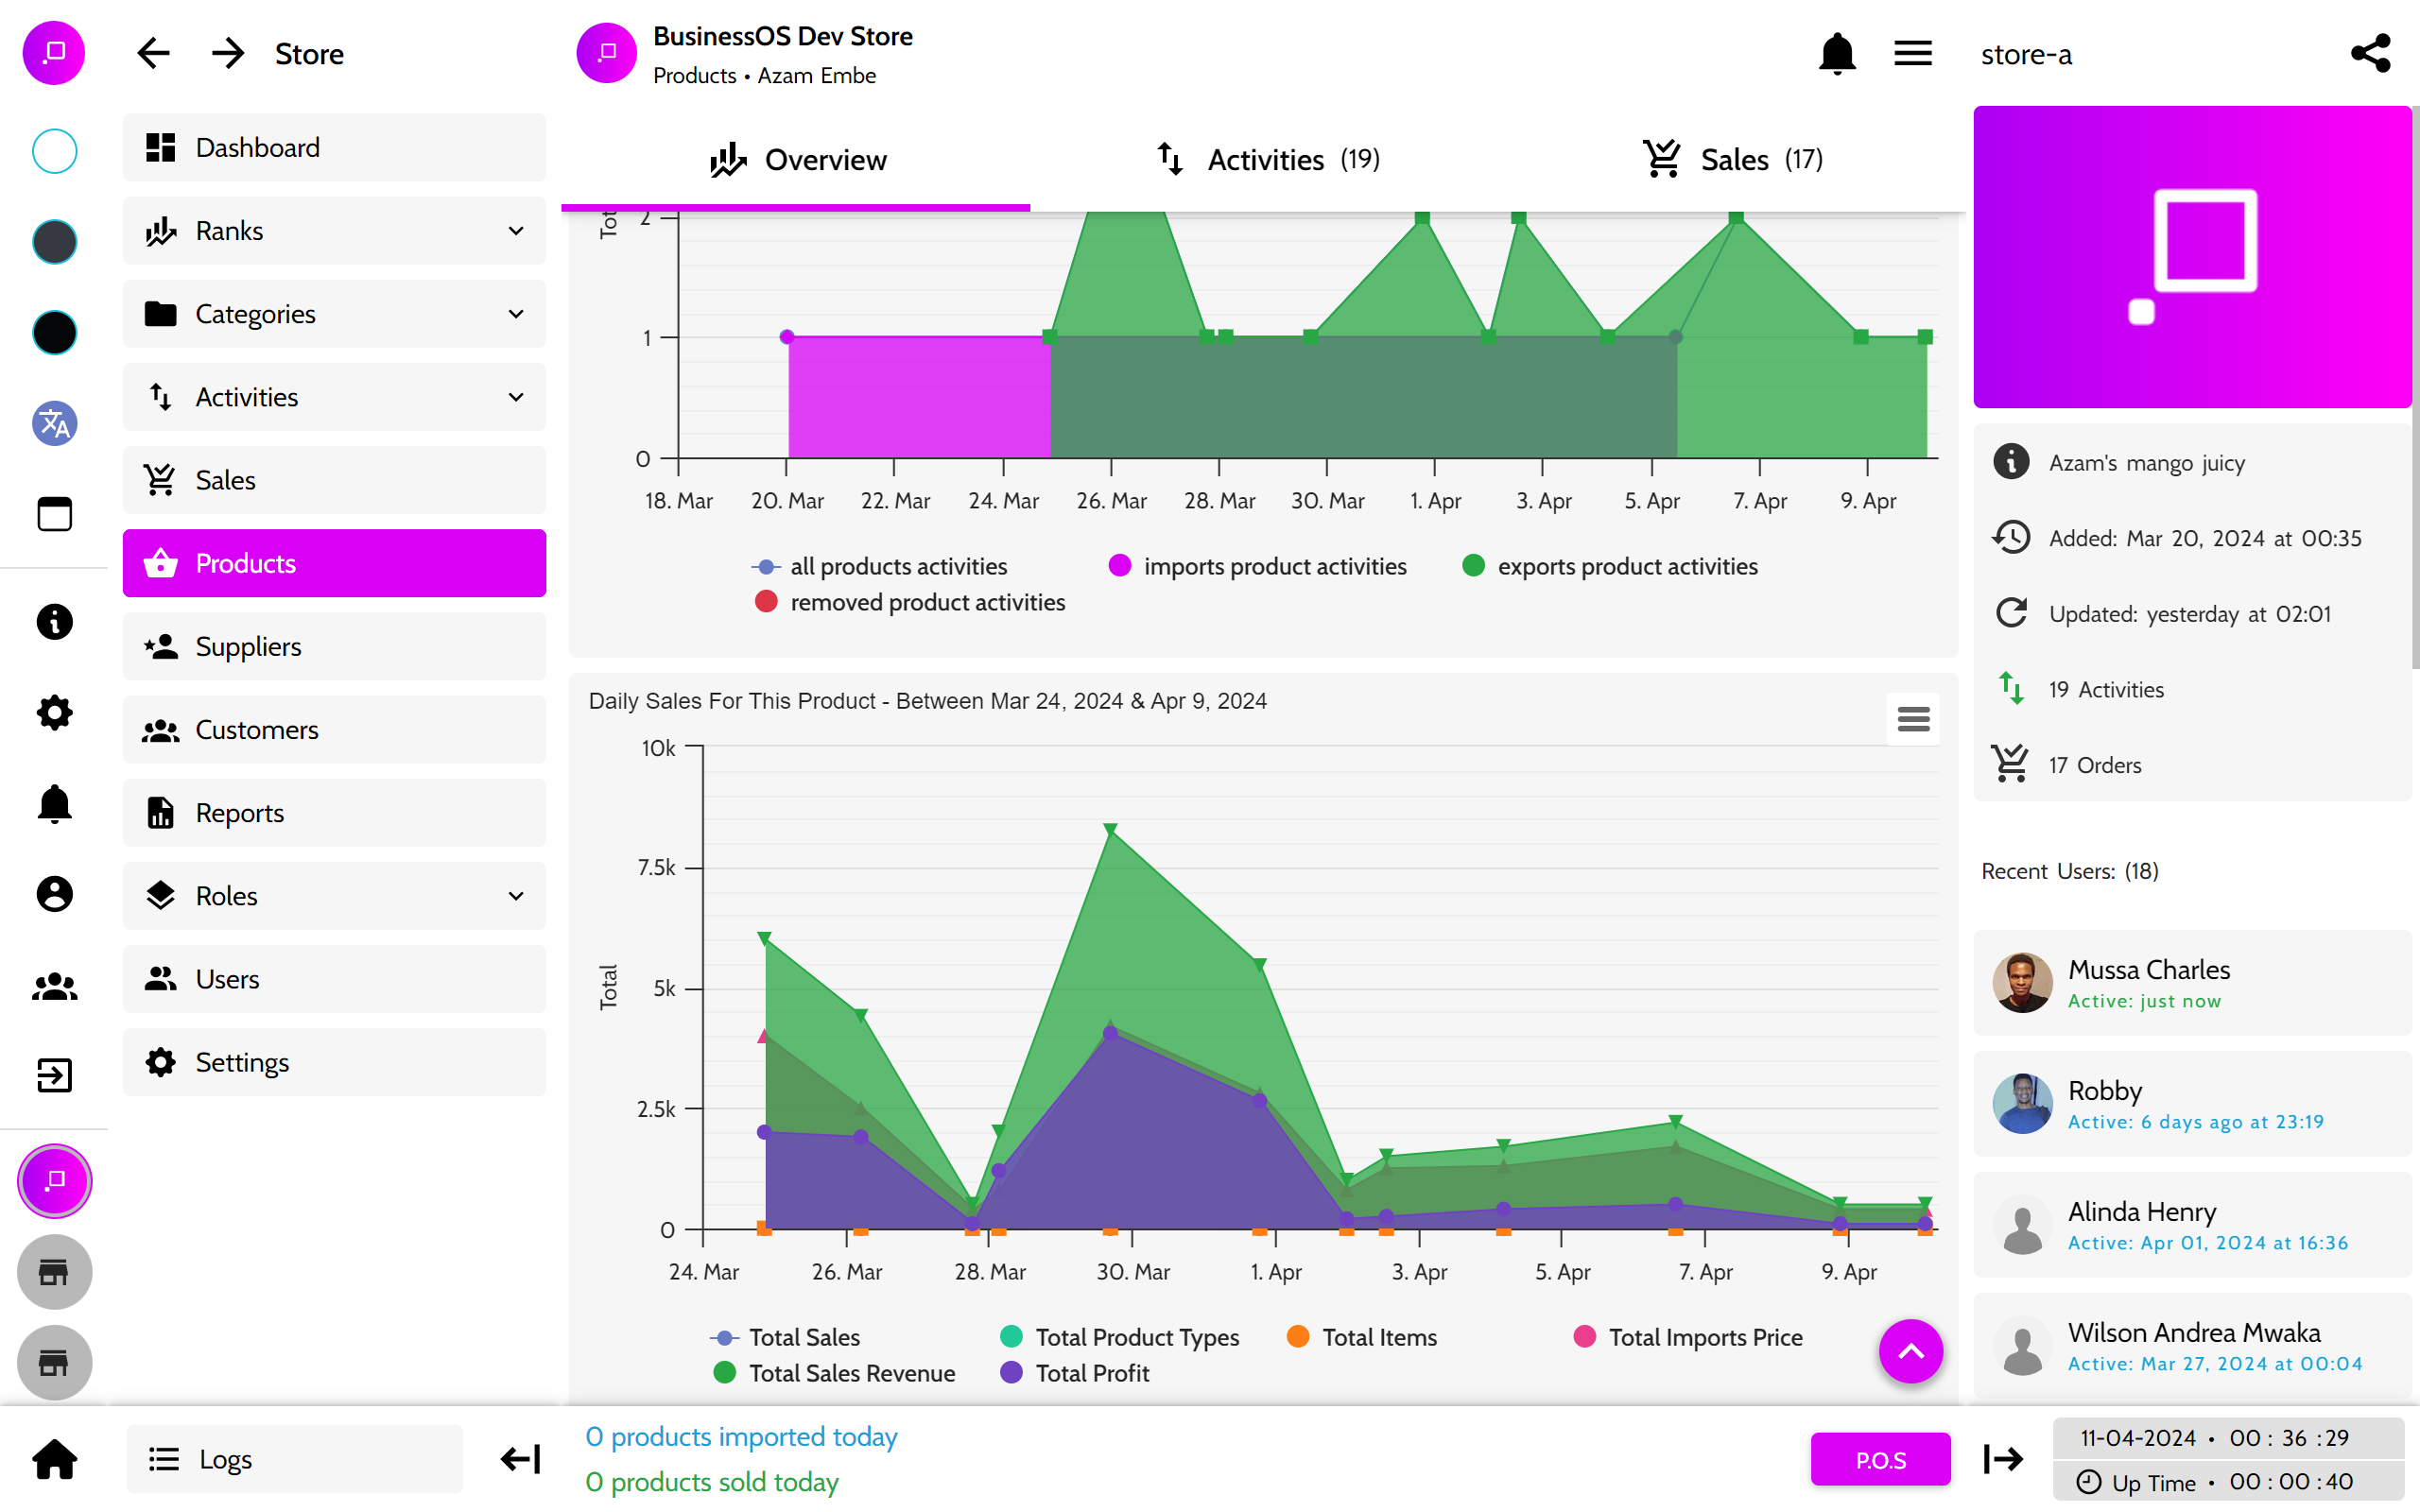Open Suppliers in the sidebar
This screenshot has width=2420, height=1512.
[334, 647]
